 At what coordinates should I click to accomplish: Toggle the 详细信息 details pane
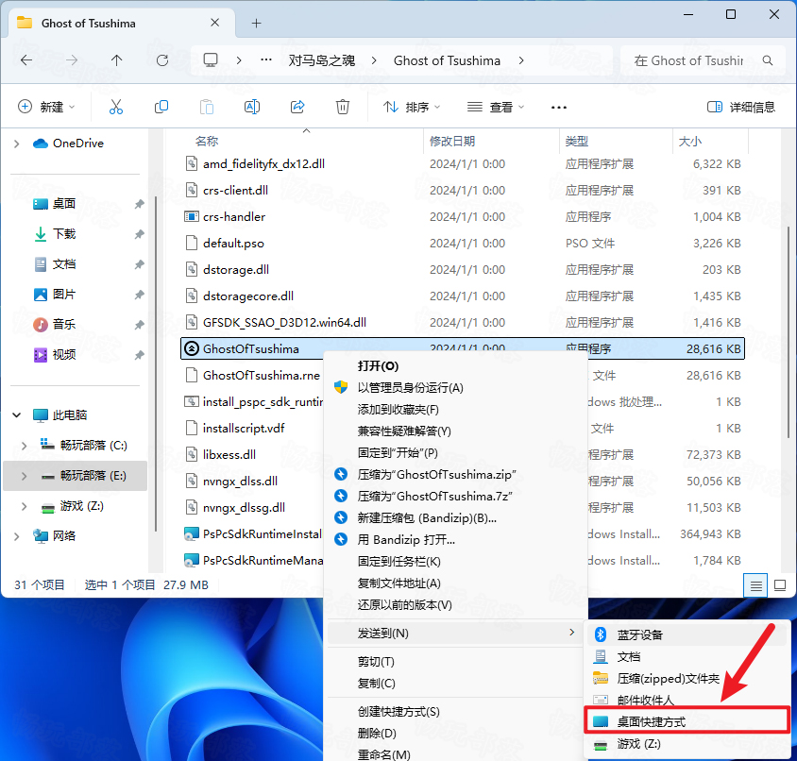click(x=741, y=108)
